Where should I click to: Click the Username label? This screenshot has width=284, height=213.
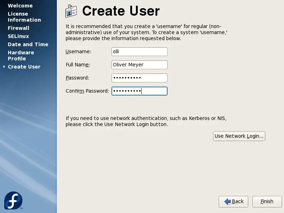(x=78, y=51)
